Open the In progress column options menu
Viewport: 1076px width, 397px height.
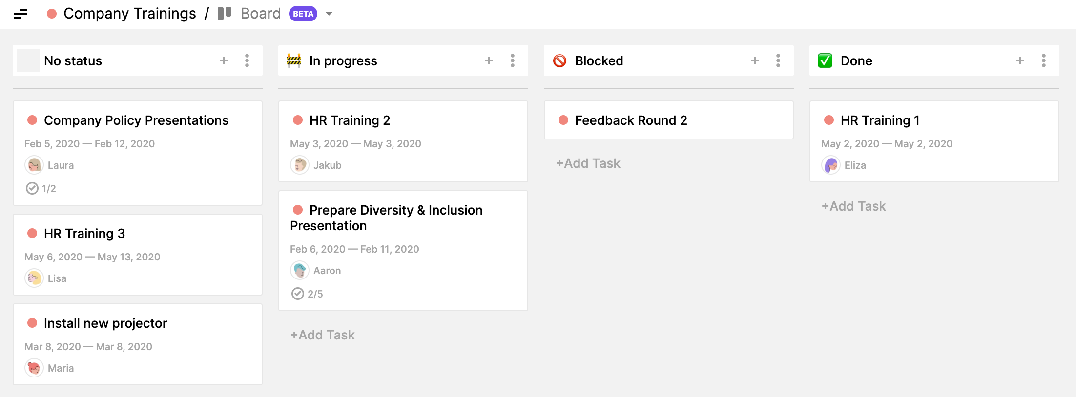(513, 60)
